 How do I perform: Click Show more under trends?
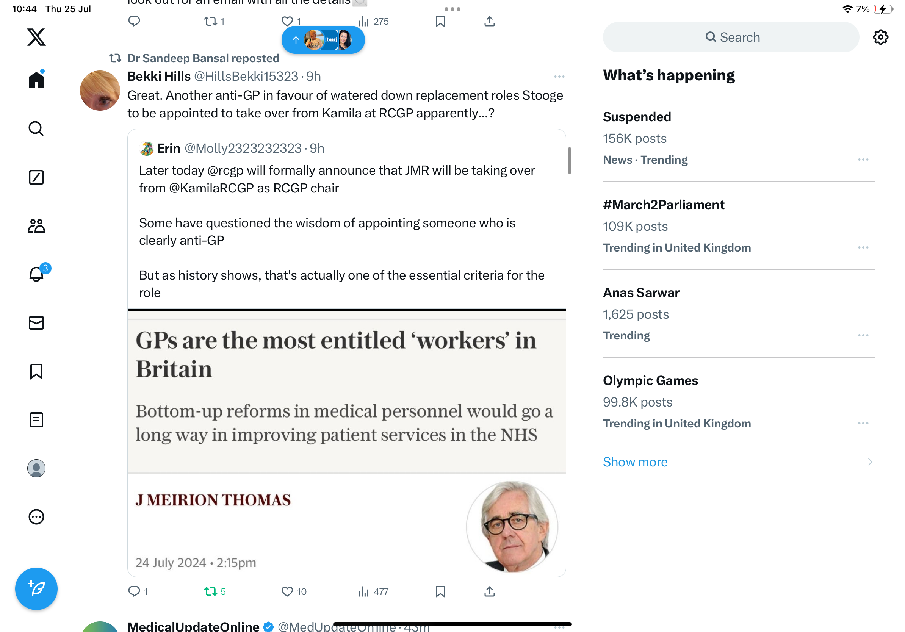[x=635, y=461]
